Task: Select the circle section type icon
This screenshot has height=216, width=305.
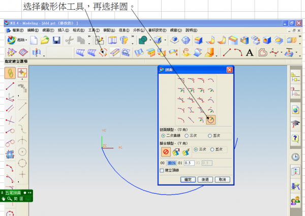Action: (210, 120)
